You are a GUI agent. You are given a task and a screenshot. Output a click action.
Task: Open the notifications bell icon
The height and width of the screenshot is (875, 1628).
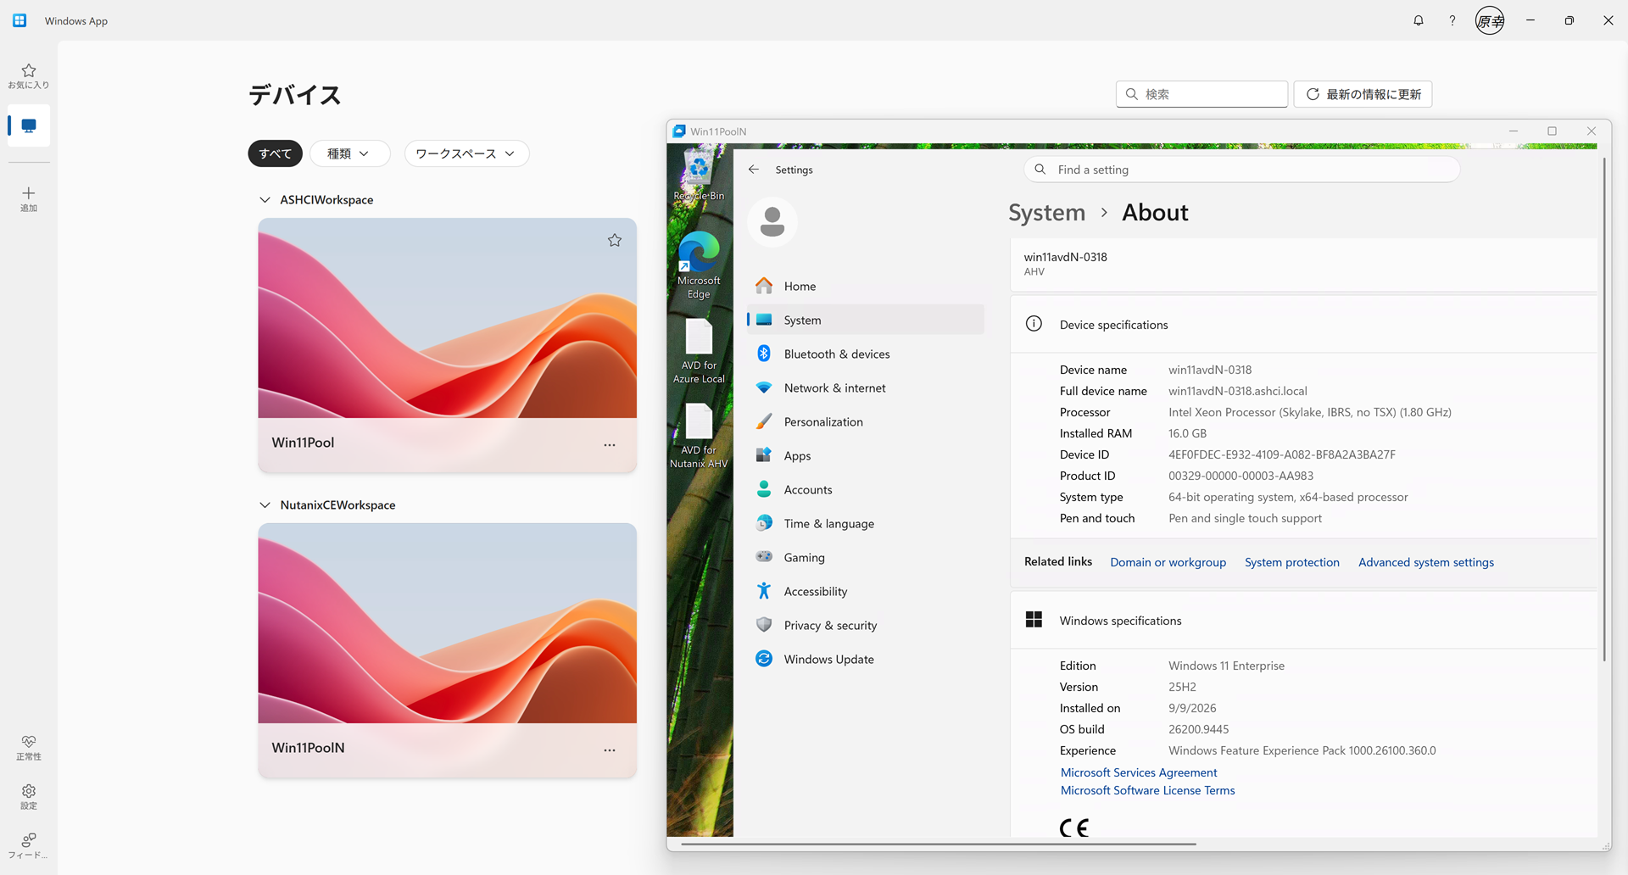[1419, 20]
